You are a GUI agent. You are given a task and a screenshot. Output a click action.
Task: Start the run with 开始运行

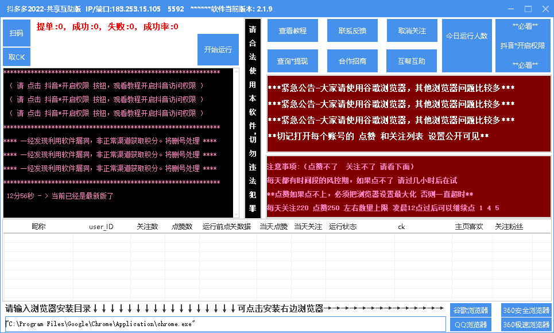click(218, 49)
